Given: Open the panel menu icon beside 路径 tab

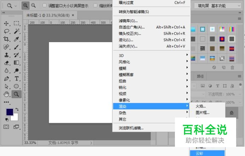Looking at the screenshot, I should click(x=239, y=76).
